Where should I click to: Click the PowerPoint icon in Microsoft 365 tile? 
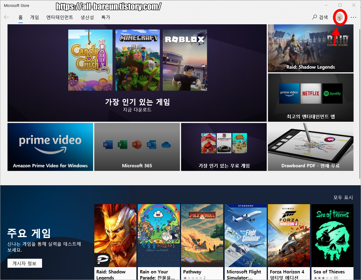coord(137,145)
